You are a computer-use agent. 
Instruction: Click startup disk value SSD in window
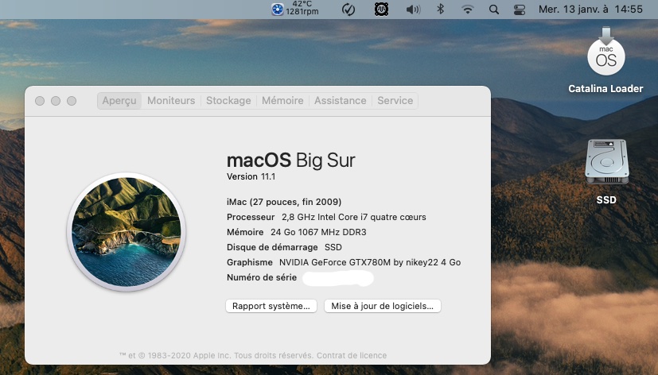pos(333,247)
